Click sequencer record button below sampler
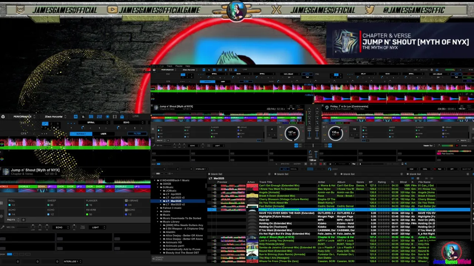474x266 pixels. [321, 164]
